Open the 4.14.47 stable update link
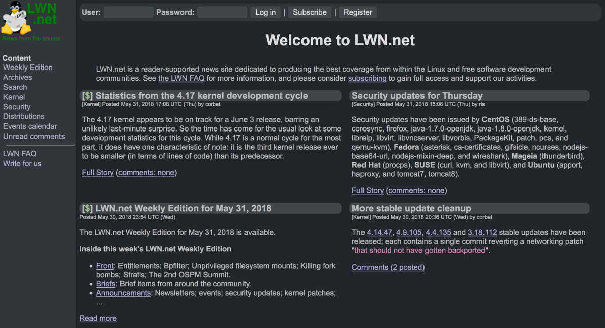Viewport: 605px width, 328px height. click(380, 232)
